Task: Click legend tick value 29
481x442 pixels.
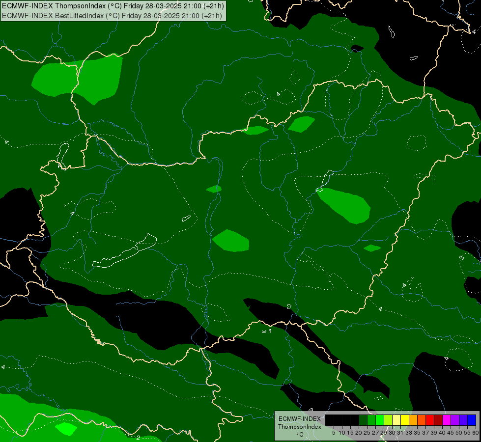Action: (384, 433)
